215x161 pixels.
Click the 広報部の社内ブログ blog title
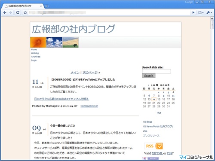(74, 29)
